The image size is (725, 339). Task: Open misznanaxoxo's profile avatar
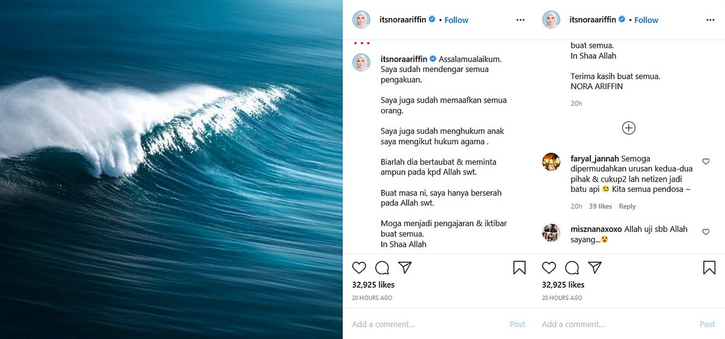pos(551,232)
